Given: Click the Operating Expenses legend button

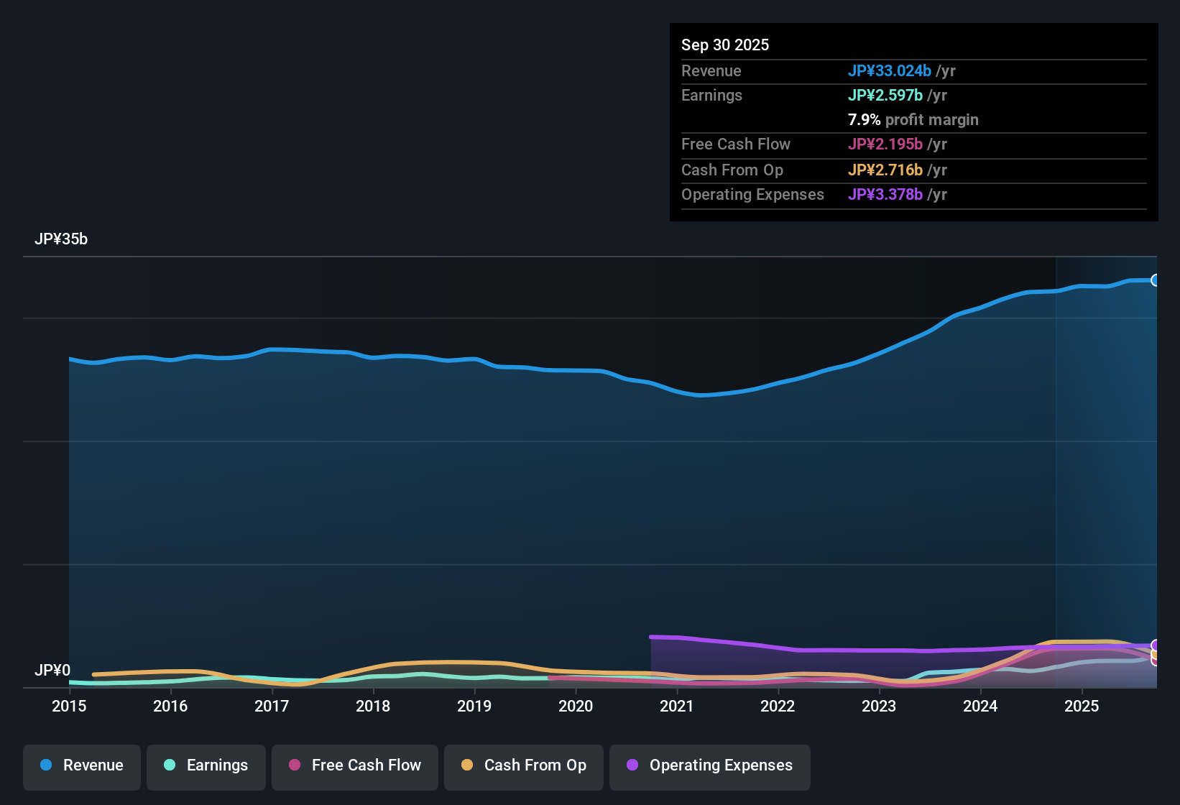Looking at the screenshot, I should pyautogui.click(x=709, y=766).
